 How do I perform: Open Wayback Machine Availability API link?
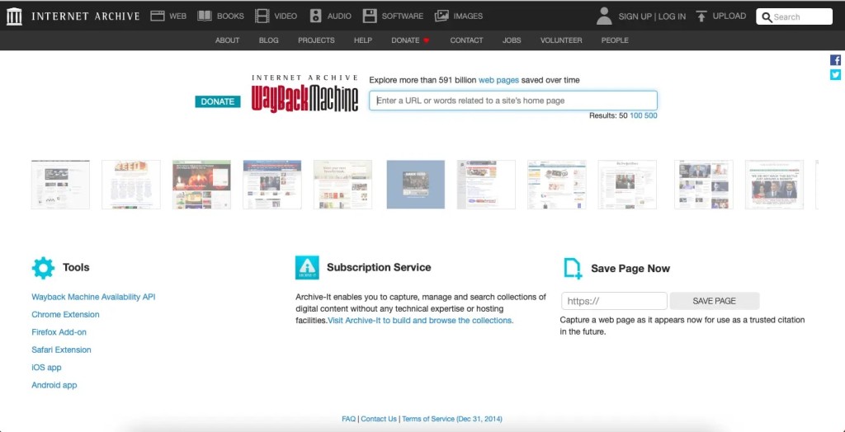(x=94, y=297)
